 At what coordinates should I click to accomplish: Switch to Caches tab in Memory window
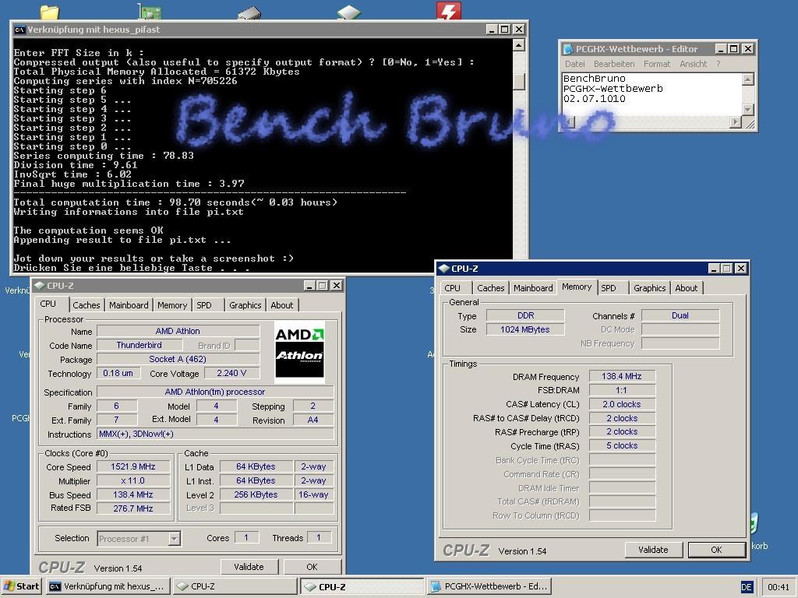491,288
